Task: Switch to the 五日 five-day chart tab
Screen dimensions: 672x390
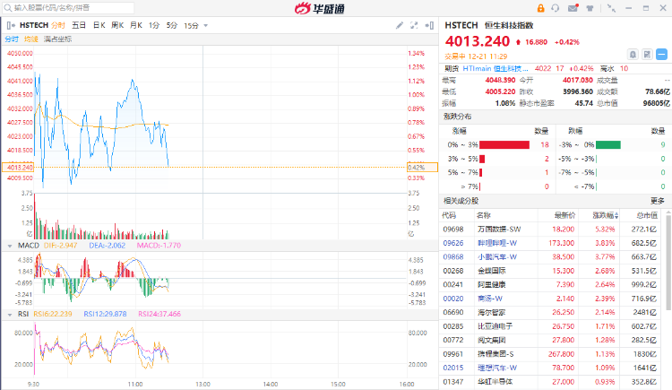Action: click(x=79, y=26)
